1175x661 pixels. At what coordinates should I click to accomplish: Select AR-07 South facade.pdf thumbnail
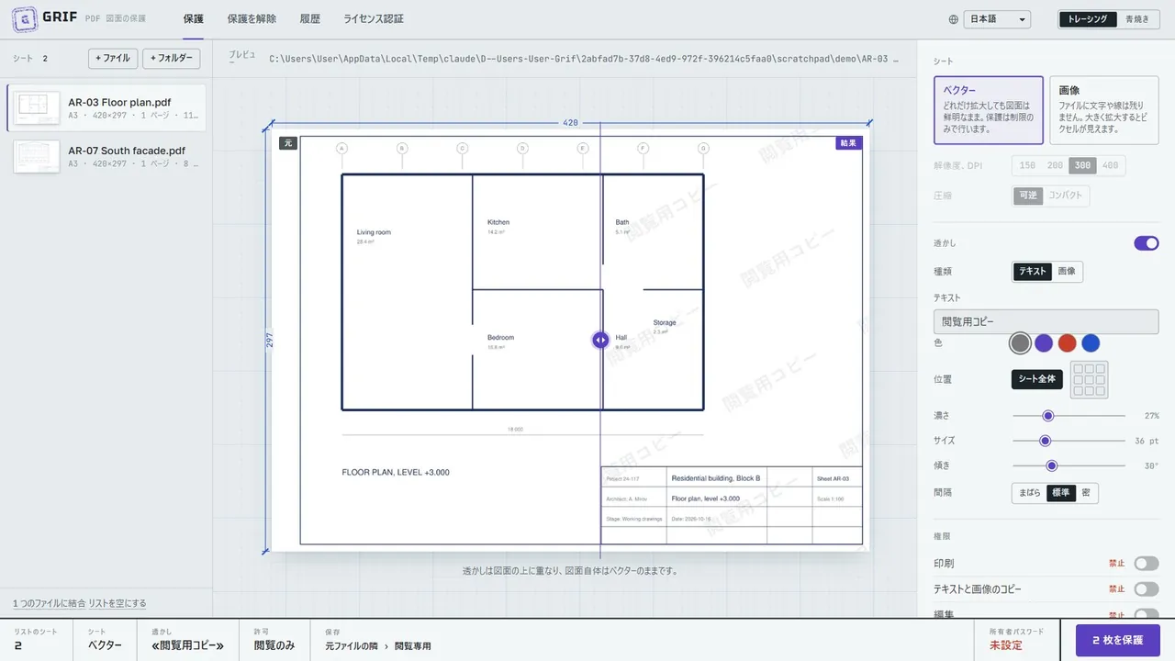coord(37,157)
